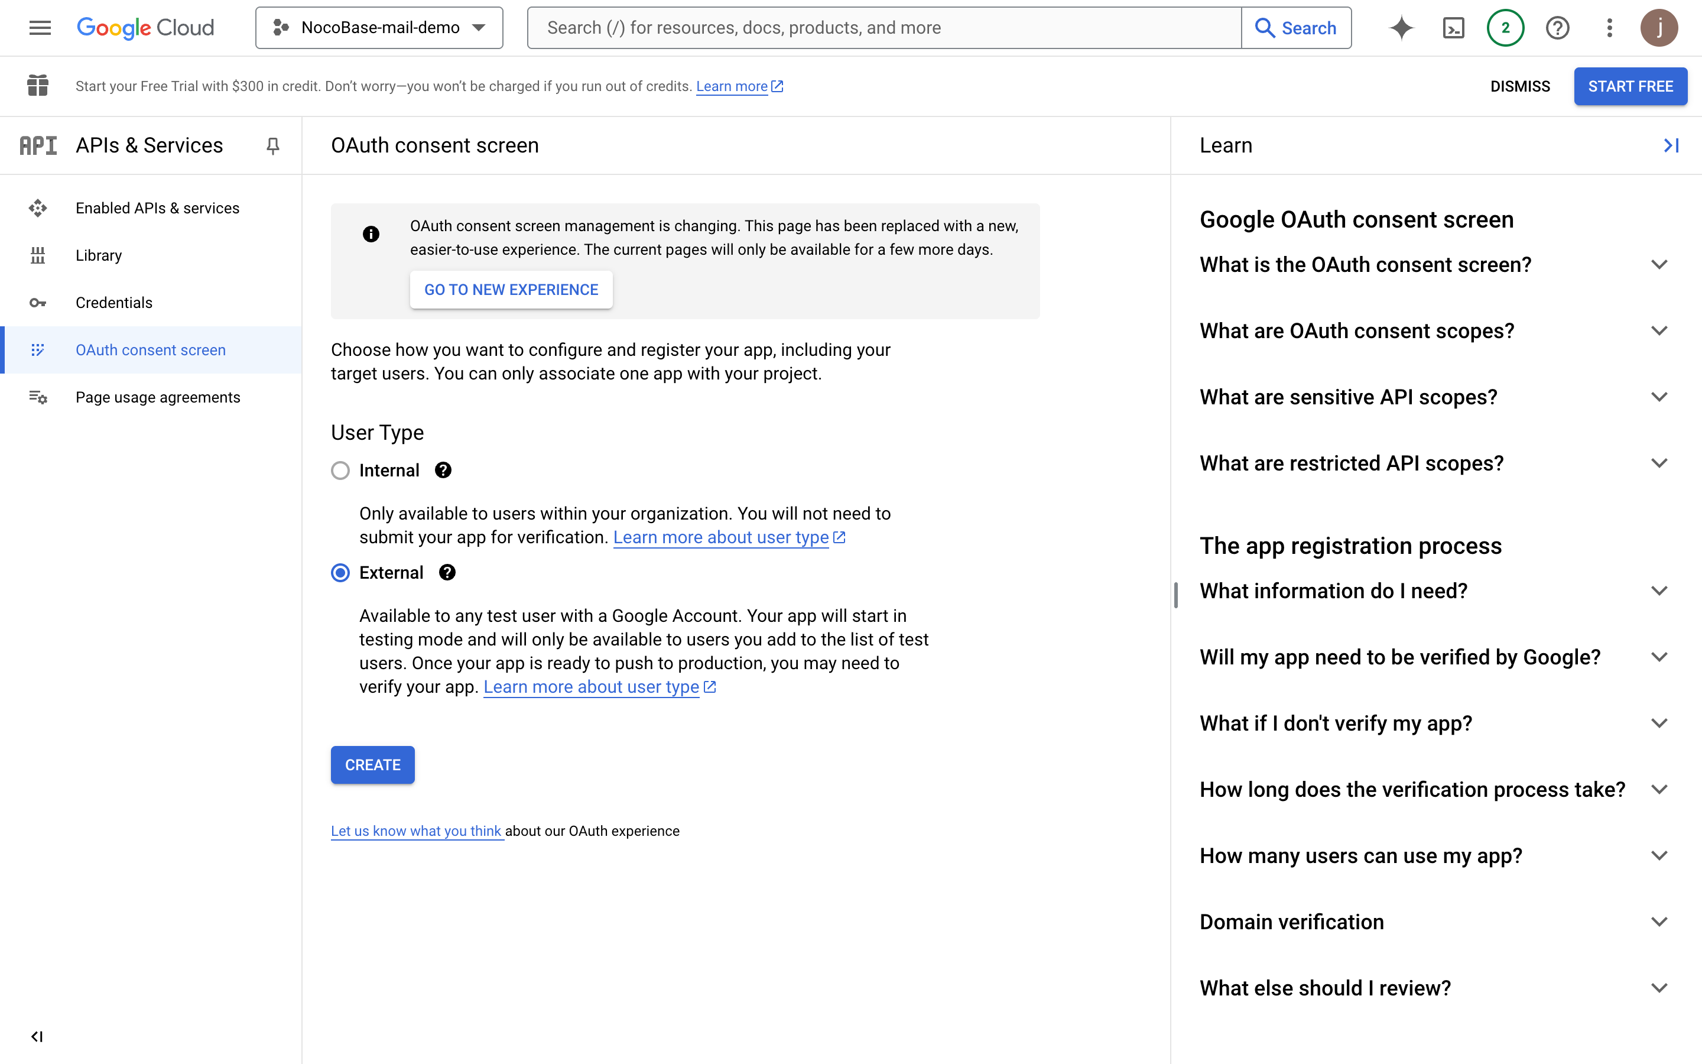
Task: Click the help icon beside External
Action: click(x=447, y=573)
